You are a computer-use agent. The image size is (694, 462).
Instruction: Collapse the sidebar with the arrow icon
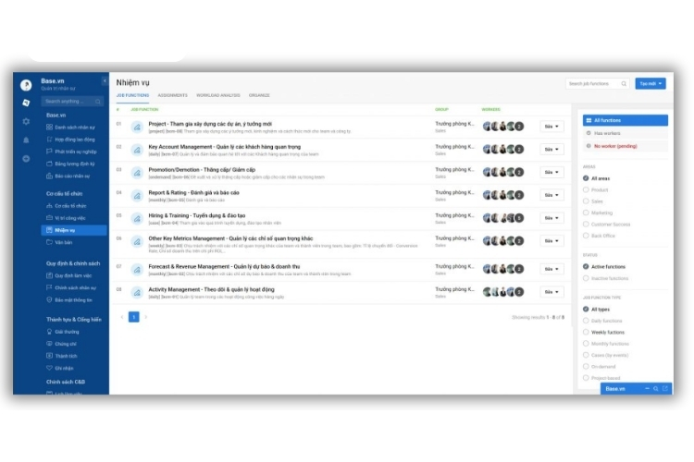104,82
